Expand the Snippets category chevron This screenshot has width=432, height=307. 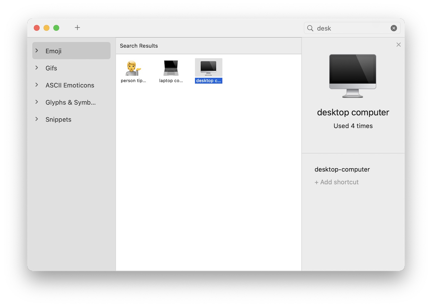tap(37, 119)
